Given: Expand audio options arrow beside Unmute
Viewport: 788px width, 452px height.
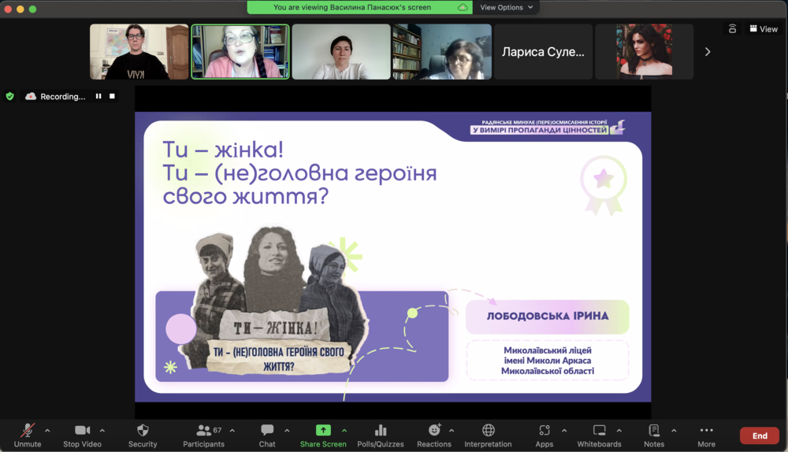Looking at the screenshot, I should coord(47,431).
